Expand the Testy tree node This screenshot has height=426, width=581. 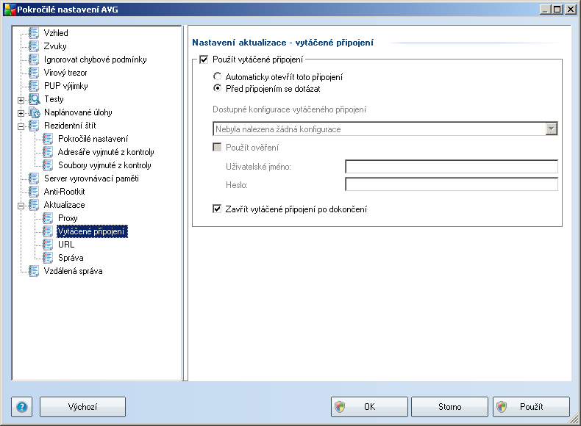coord(21,100)
